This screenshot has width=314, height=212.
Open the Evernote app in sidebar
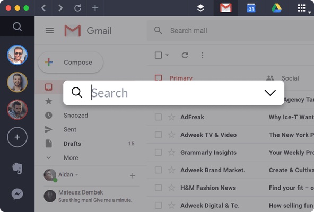click(x=17, y=168)
